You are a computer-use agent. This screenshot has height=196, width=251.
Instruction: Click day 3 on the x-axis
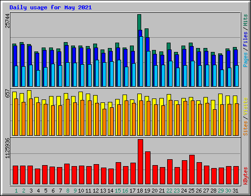31,191
